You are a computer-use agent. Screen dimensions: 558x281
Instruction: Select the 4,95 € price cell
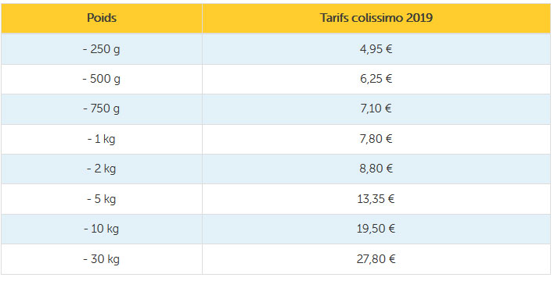pyautogui.click(x=376, y=49)
